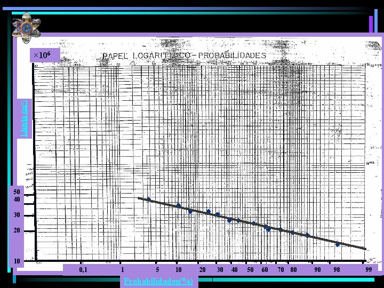Viewport: 384px width, 288px height.
Task: Click the y-axis value 40
Action: point(17,199)
